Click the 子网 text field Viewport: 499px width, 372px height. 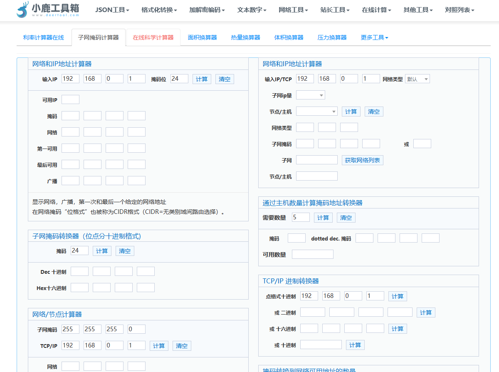(x=317, y=160)
